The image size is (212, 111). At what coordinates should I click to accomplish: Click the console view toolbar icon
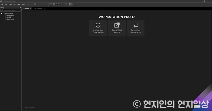[x=66, y=4]
